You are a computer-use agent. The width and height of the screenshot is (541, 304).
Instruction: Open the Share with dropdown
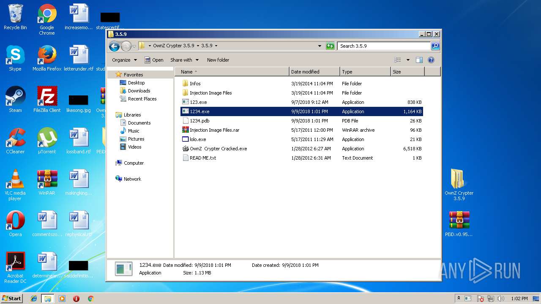pyautogui.click(x=184, y=60)
